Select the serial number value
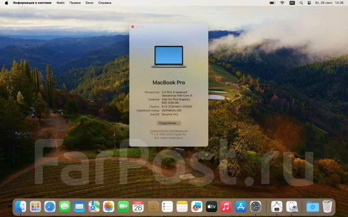Viewport: 348px width, 217px height. pyautogui.click(x=172, y=111)
